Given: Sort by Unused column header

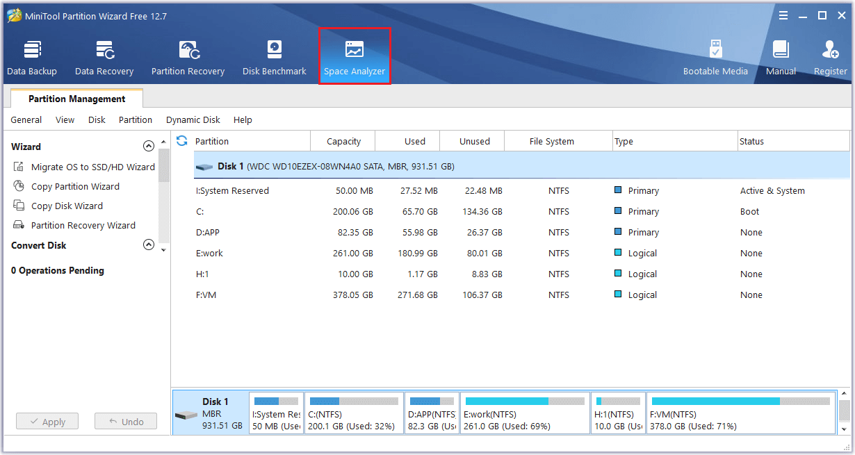Looking at the screenshot, I should [473, 141].
